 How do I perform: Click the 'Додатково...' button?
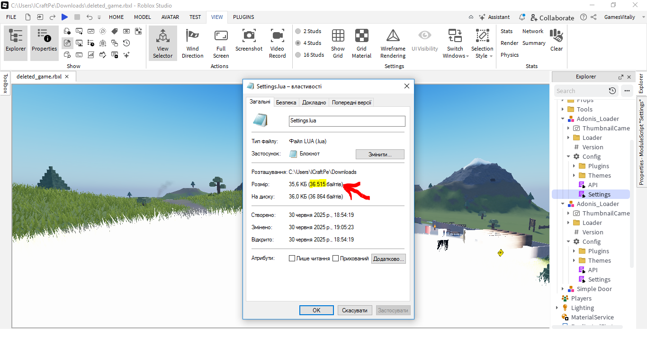(388, 258)
